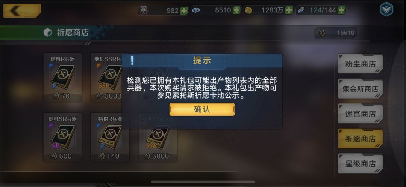Screen dimensions: 406x187
Task: Switch to the 集会所商店 tab
Action: [361, 89]
